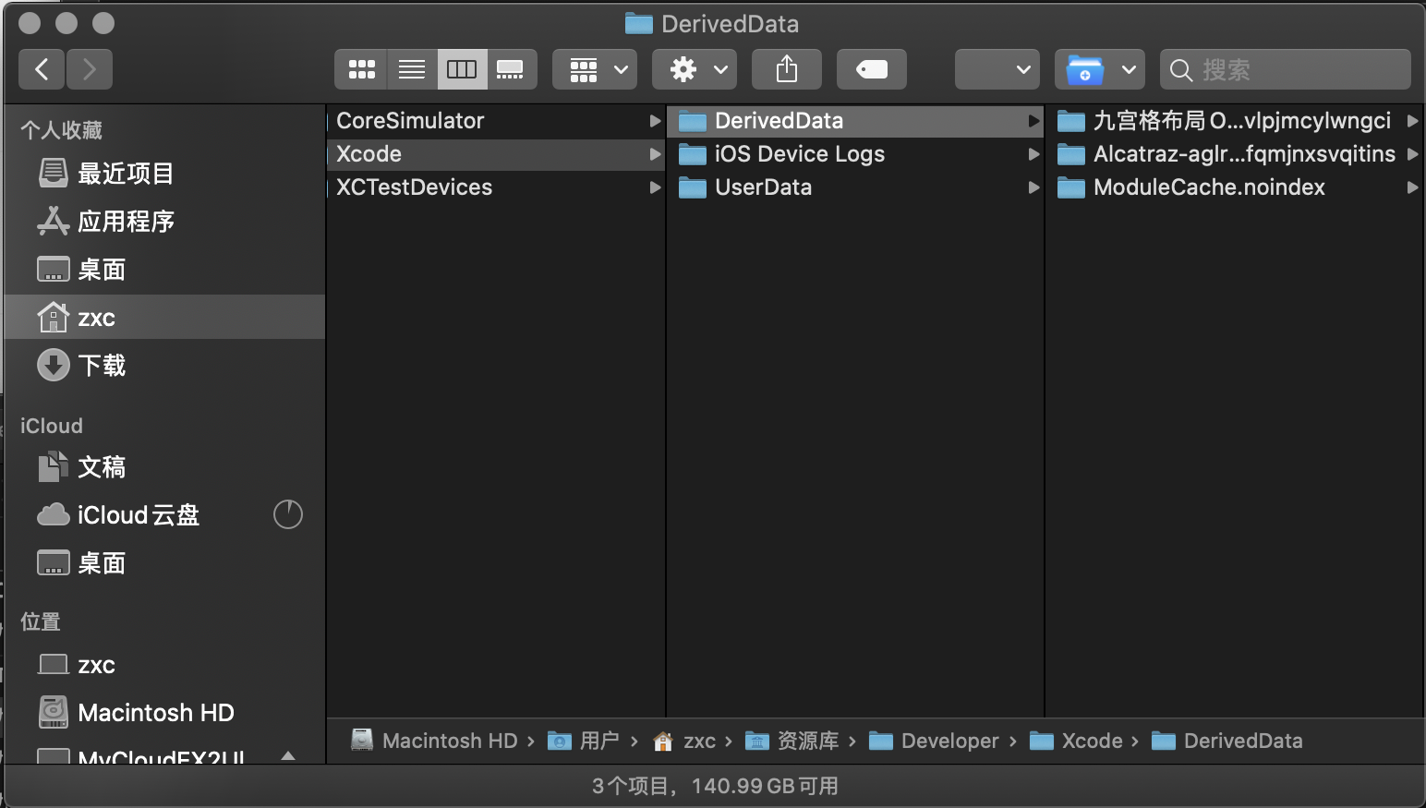Switch to gallery view

(x=511, y=69)
